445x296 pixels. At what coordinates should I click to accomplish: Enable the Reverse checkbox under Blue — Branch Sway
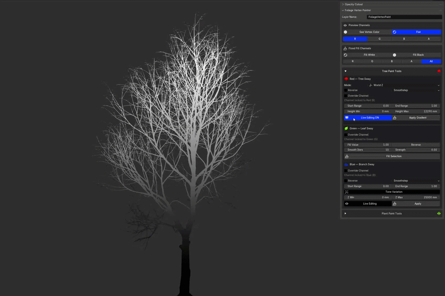(346, 181)
